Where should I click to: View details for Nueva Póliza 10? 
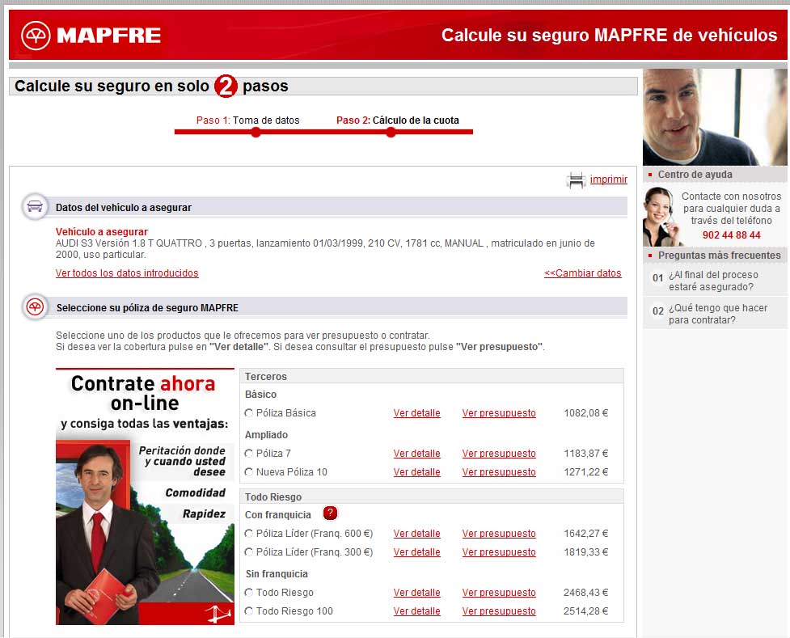tap(416, 472)
